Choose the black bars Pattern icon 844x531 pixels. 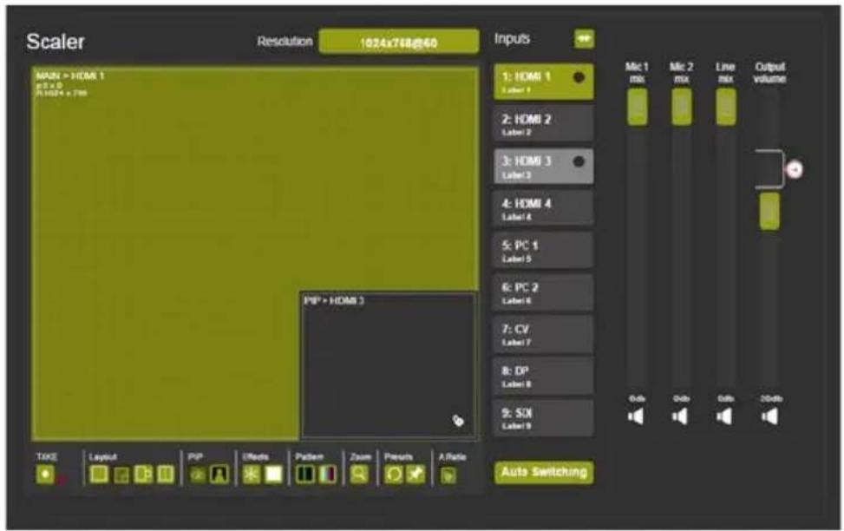click(x=305, y=475)
